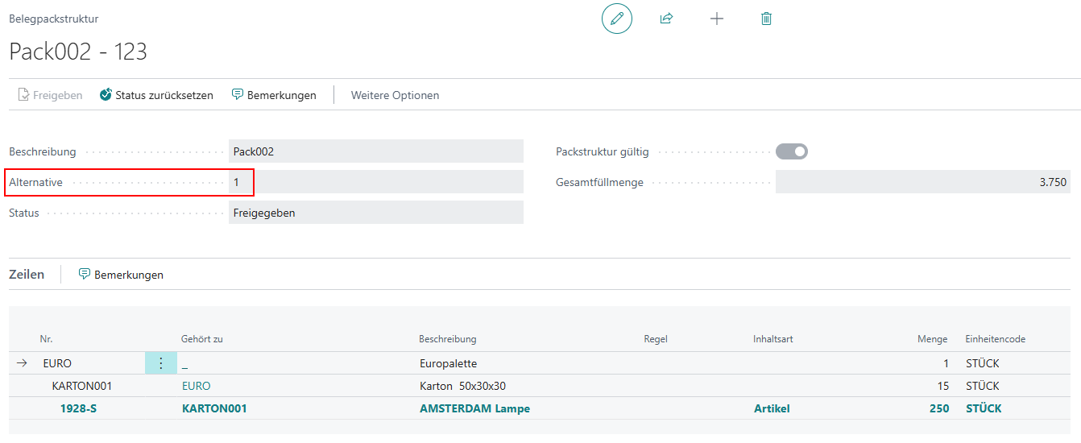Open Bemerkungen in the top action bar
This screenshot has width=1081, height=443.
274,95
